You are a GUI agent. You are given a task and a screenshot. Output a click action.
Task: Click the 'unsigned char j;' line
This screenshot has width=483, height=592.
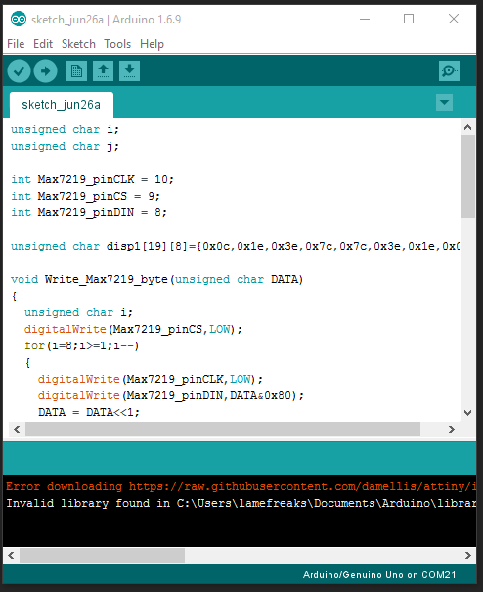tap(65, 146)
